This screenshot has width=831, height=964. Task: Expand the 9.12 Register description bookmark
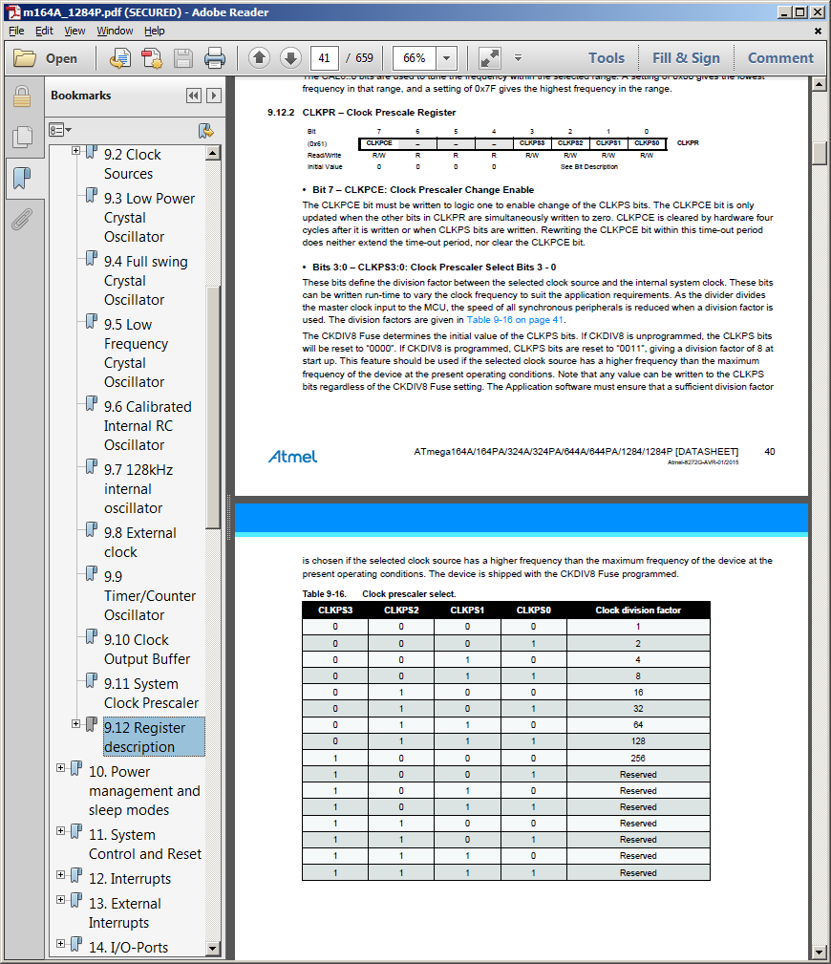click(x=75, y=723)
